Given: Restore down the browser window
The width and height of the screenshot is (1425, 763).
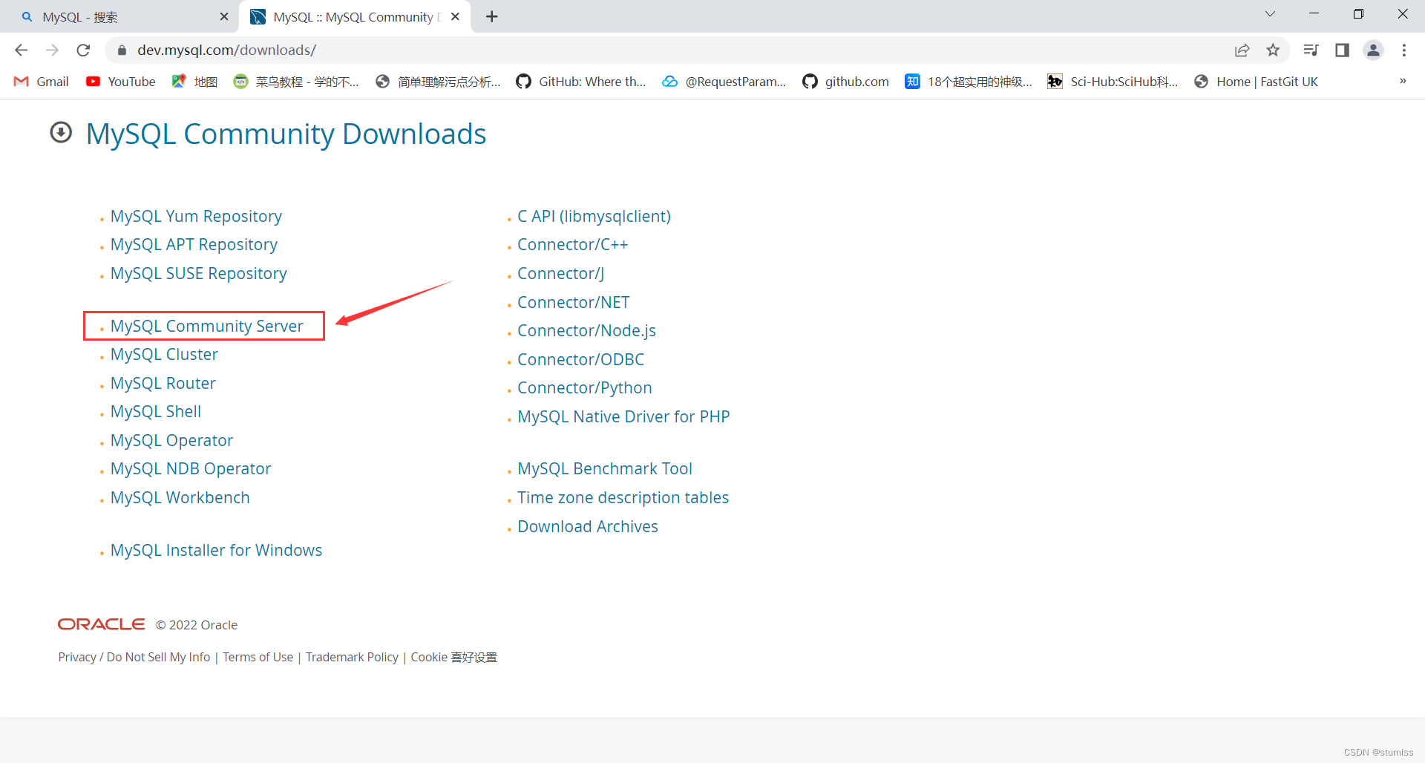Looking at the screenshot, I should pyautogui.click(x=1358, y=14).
